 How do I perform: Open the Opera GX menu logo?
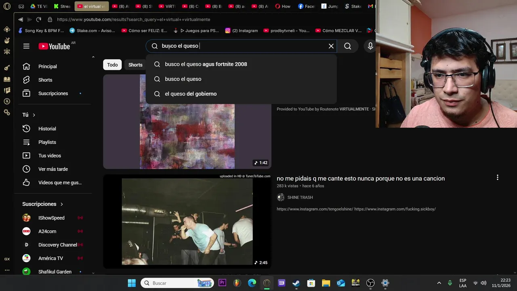(7, 6)
